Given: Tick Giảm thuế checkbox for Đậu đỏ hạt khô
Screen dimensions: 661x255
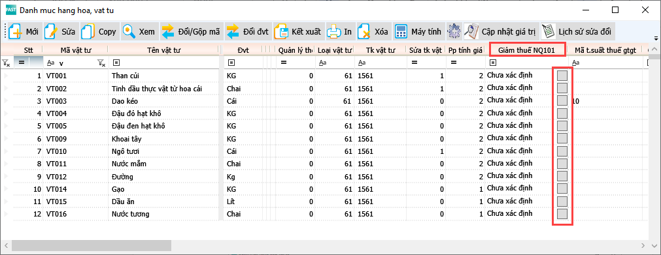Looking at the screenshot, I should [x=562, y=113].
